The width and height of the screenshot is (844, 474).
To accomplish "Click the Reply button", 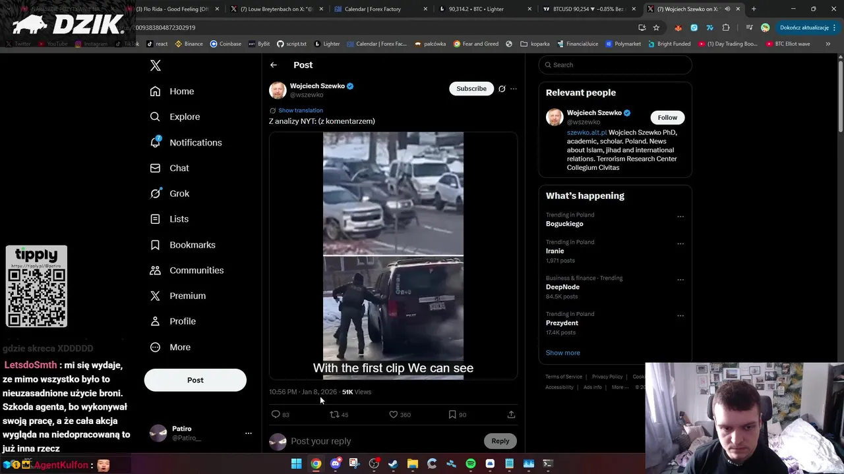I will (500, 441).
